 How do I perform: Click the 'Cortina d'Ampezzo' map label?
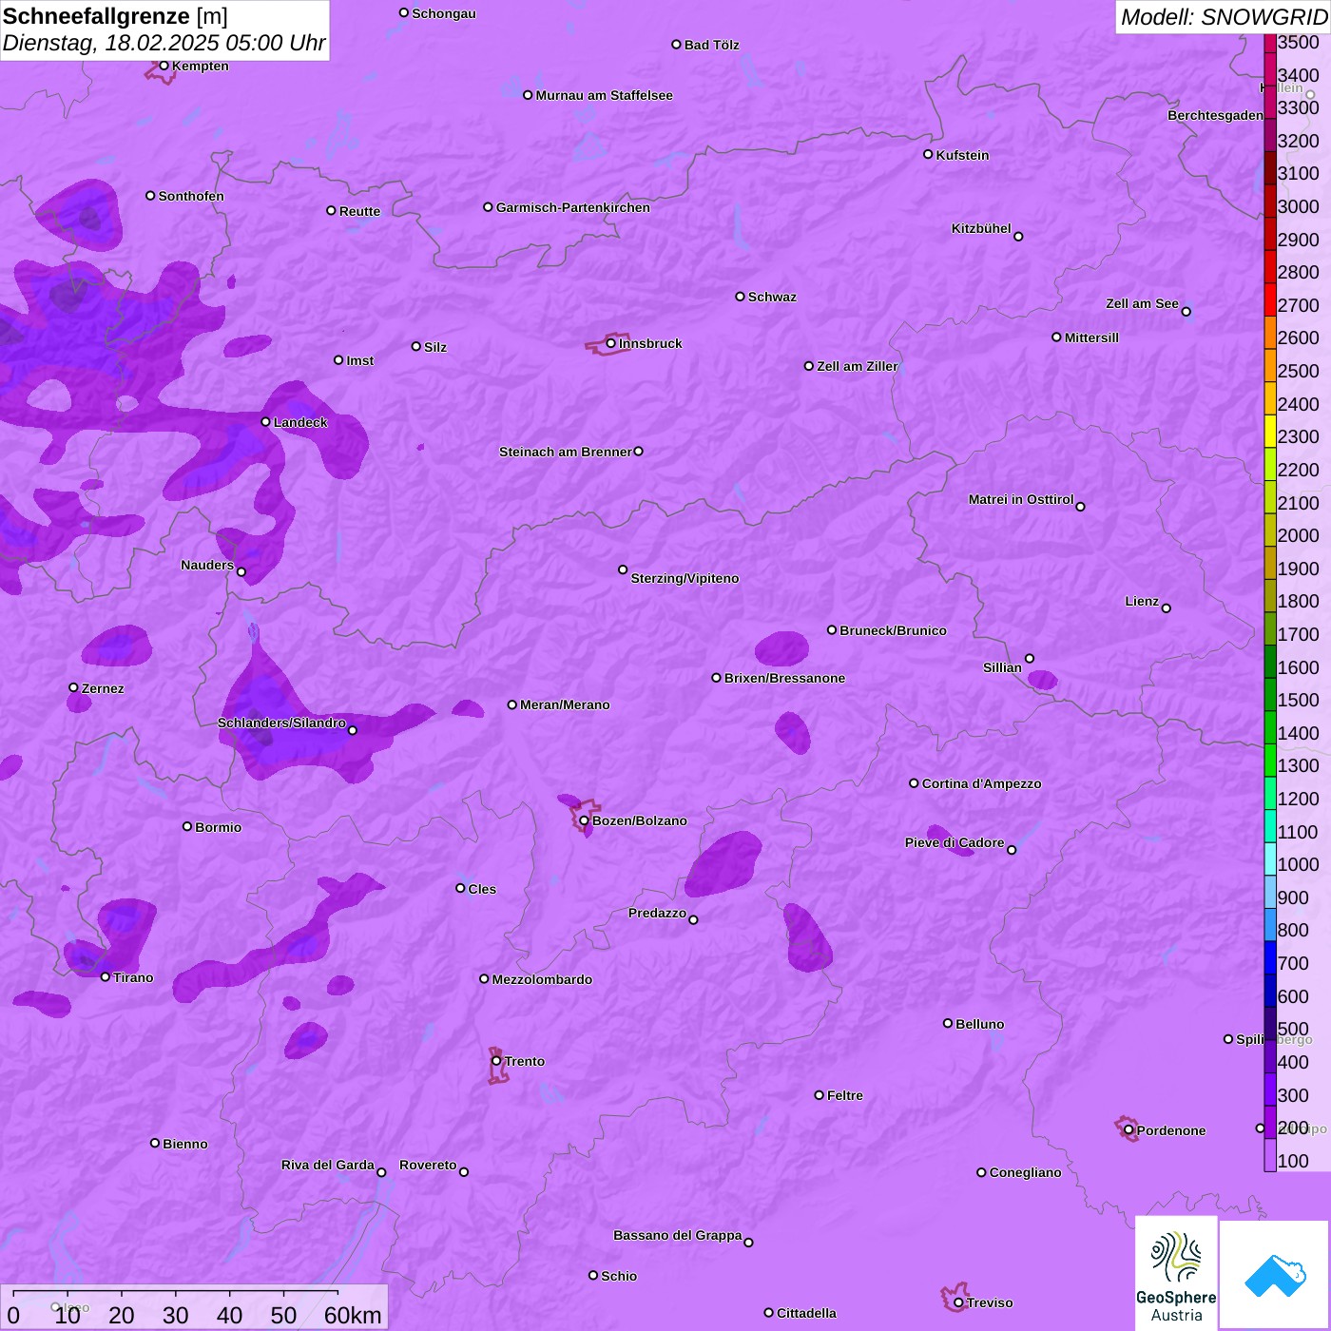click(x=982, y=783)
